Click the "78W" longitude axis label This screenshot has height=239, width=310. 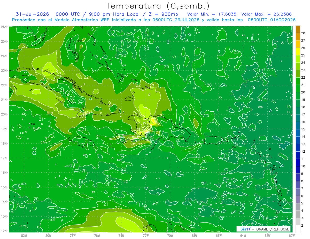coord(73,235)
